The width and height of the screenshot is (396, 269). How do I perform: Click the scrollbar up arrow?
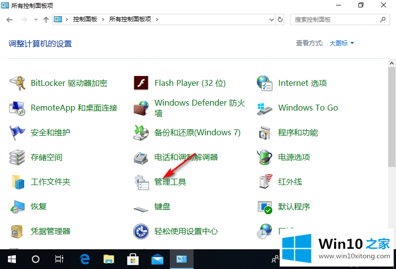tap(392, 63)
